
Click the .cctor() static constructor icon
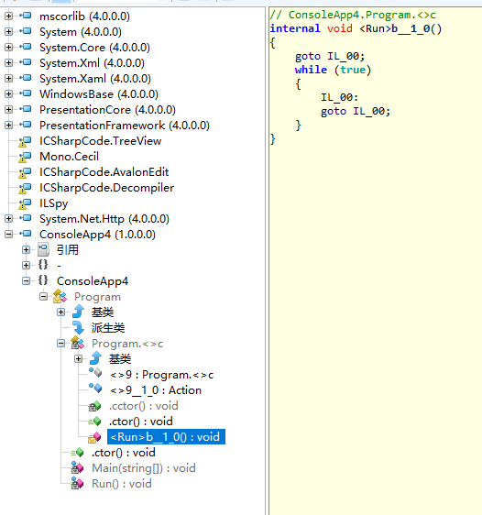click(95, 406)
